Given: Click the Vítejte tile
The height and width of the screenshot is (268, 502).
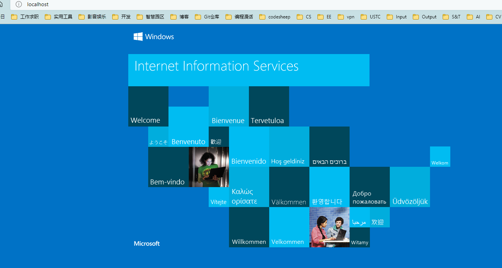Looking at the screenshot, I should 219,197.
